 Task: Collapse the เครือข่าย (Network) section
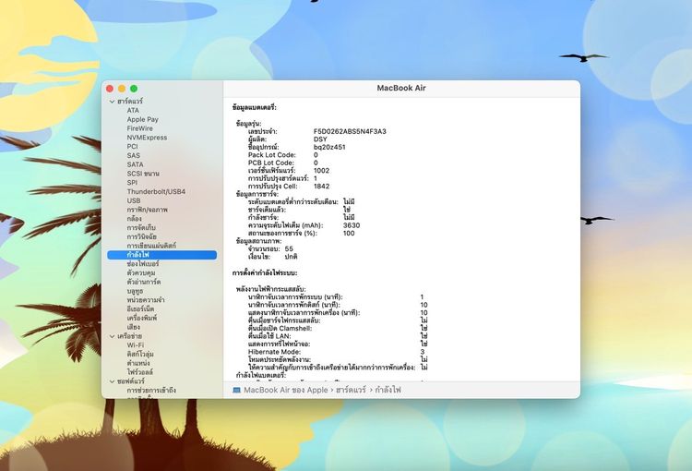pos(112,336)
